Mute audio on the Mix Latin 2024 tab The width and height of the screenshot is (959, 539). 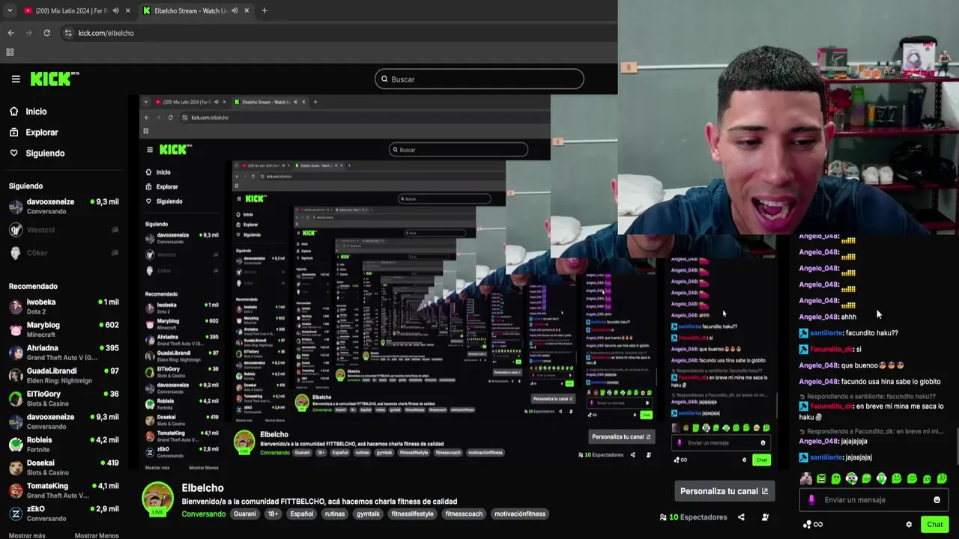115,10
